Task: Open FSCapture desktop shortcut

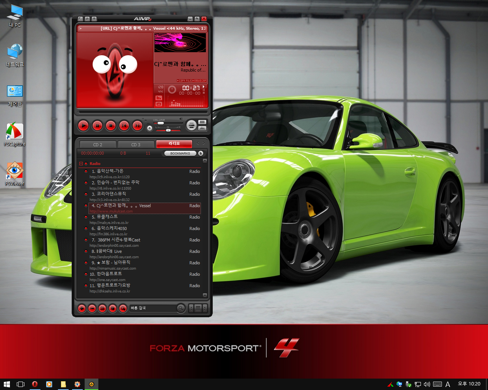Action: 14,134
